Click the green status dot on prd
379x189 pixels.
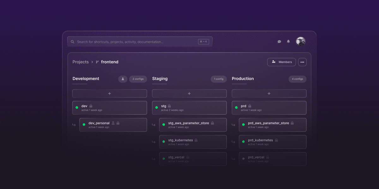tap(236, 107)
